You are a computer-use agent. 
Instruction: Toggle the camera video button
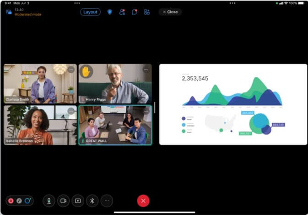[64, 200]
